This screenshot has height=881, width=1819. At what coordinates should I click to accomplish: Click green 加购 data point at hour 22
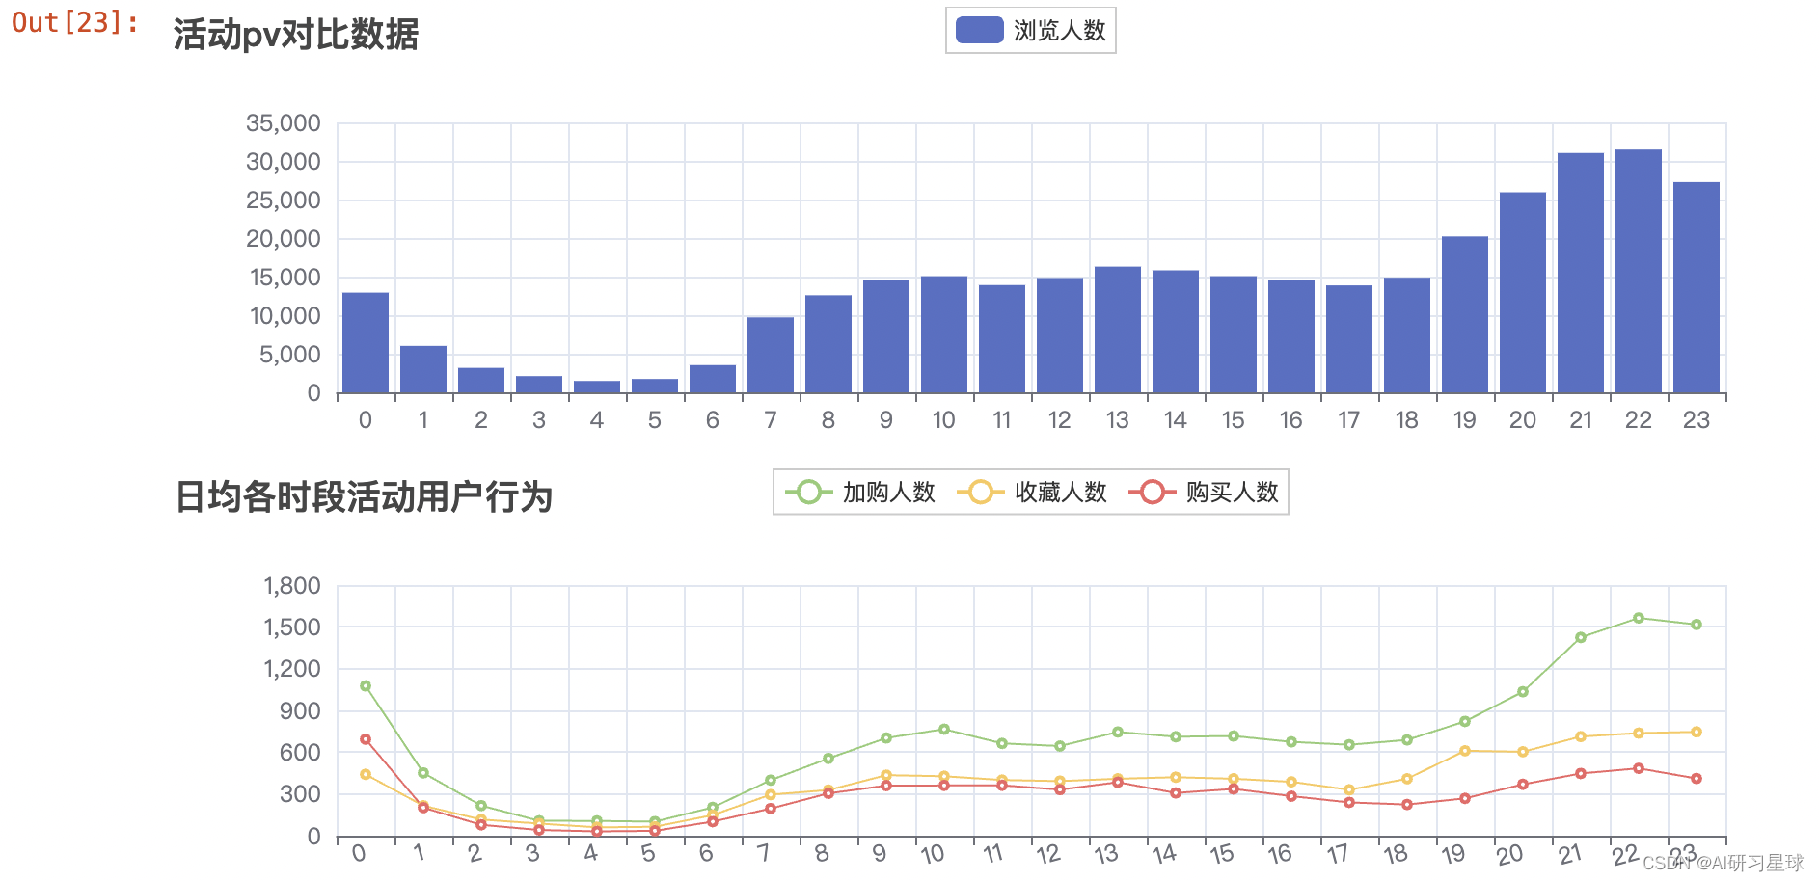click(x=1639, y=618)
